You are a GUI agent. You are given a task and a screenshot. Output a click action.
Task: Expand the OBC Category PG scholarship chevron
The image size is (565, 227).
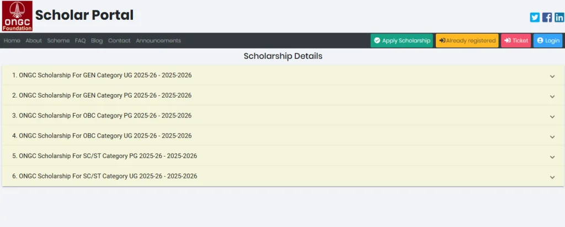click(x=552, y=117)
